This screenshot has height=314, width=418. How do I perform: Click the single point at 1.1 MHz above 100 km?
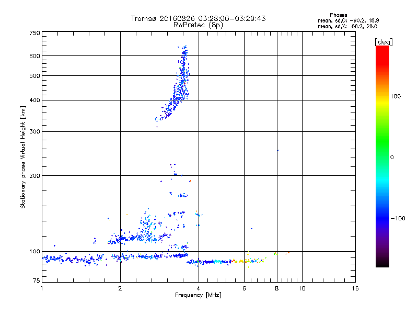54,245
